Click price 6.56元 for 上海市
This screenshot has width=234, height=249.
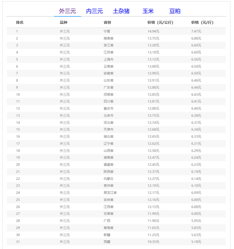coord(196,59)
